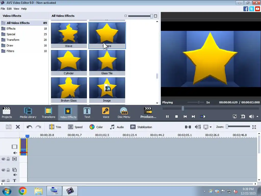261x196 pixels.
Task: Select the Glass Tile effect thumbnail
Action: click(107, 63)
